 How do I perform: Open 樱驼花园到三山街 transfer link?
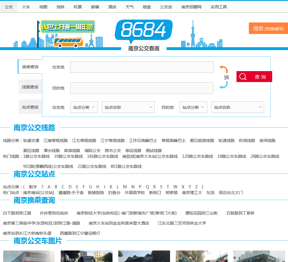tap(201, 213)
